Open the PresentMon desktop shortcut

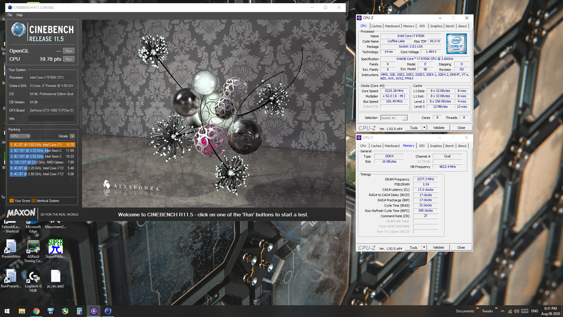coord(11,249)
